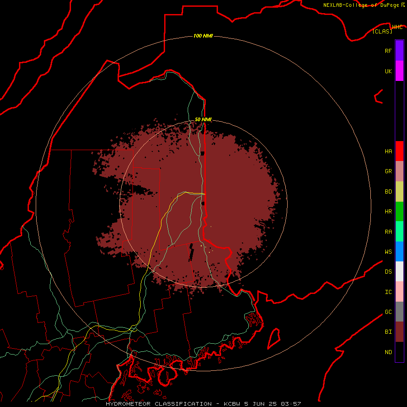Screen dimensions: 407x407
Task: Click the magenta UK legend swatch
Action: [x=399, y=71]
